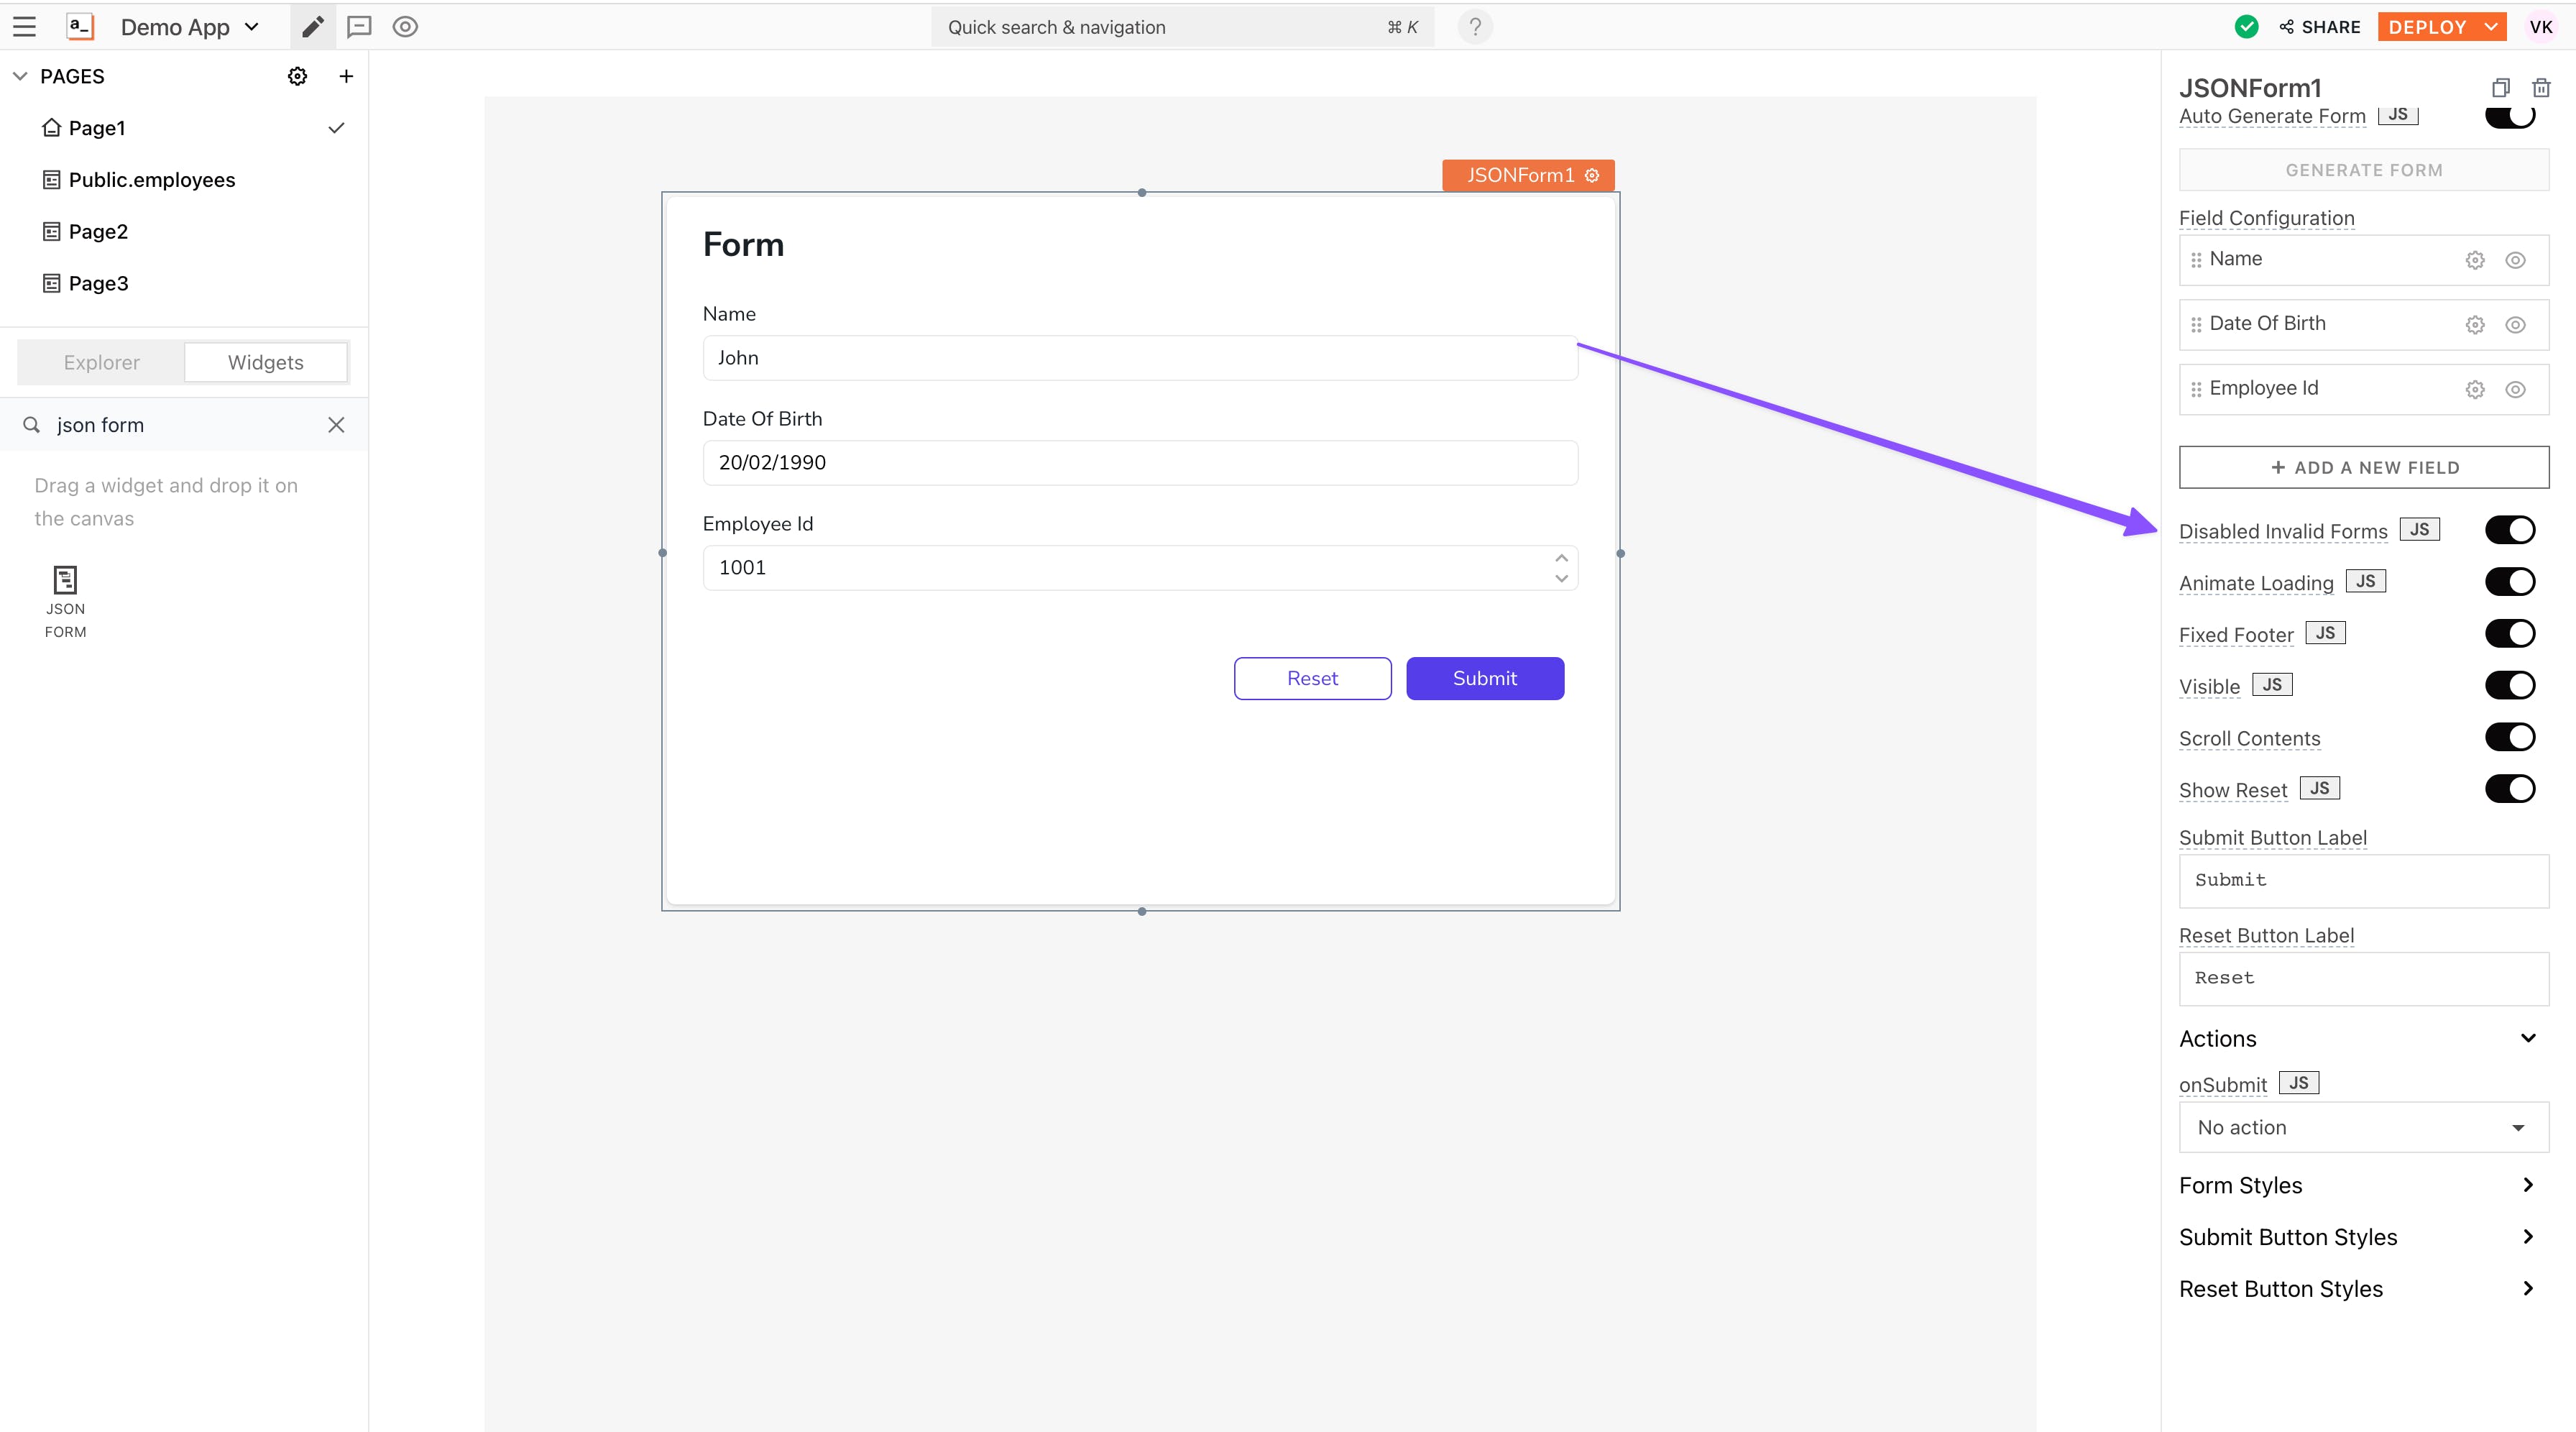Click the pencil edit mode icon

point(313,27)
